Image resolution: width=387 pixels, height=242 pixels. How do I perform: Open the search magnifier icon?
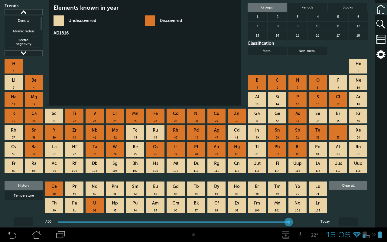pyautogui.click(x=381, y=24)
